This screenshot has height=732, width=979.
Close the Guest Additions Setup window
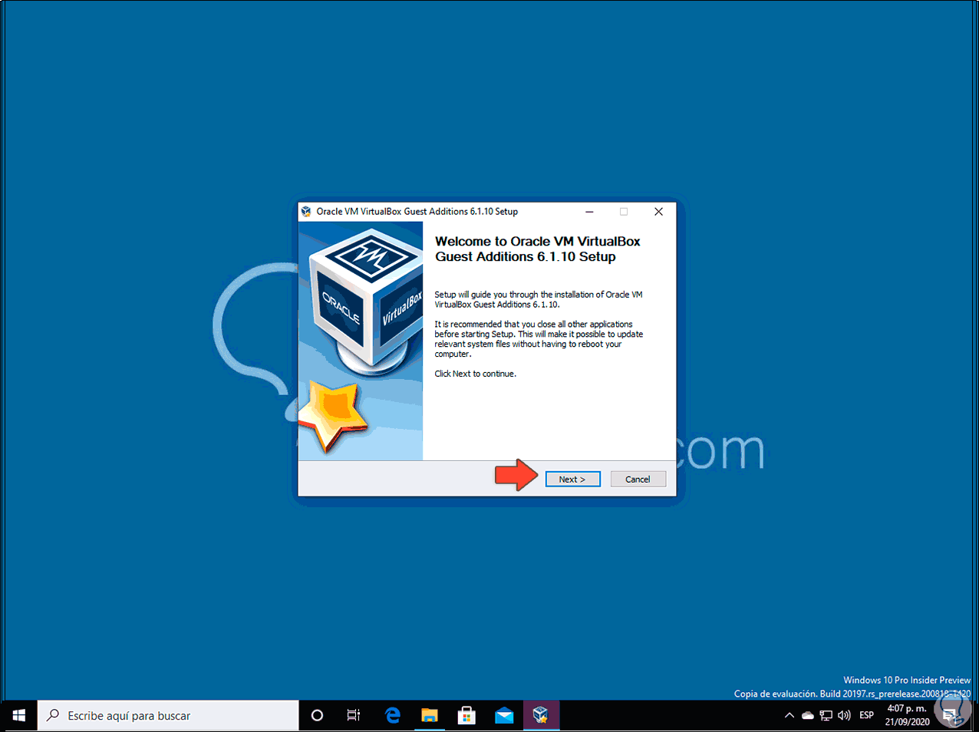658,212
